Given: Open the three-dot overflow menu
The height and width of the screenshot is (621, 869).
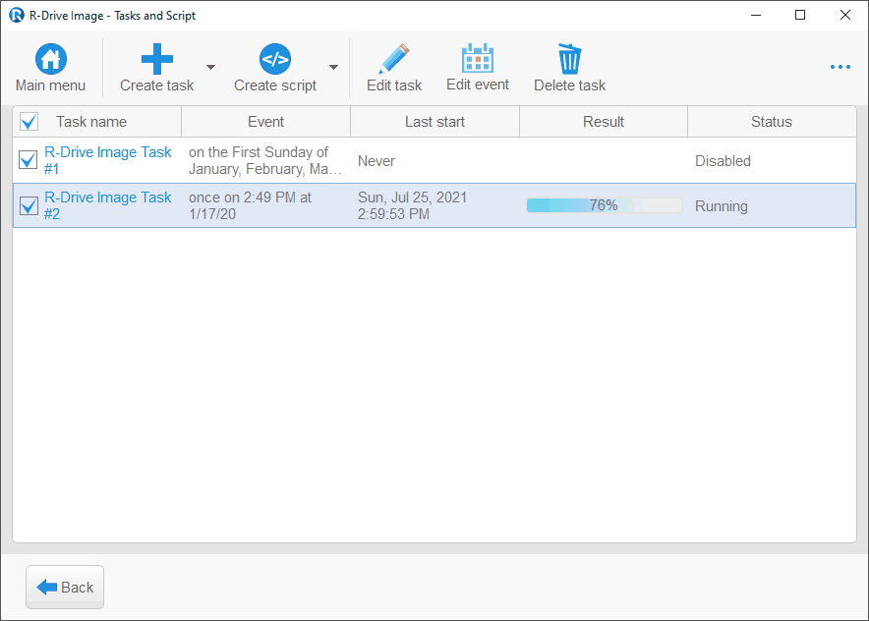Looking at the screenshot, I should [840, 68].
